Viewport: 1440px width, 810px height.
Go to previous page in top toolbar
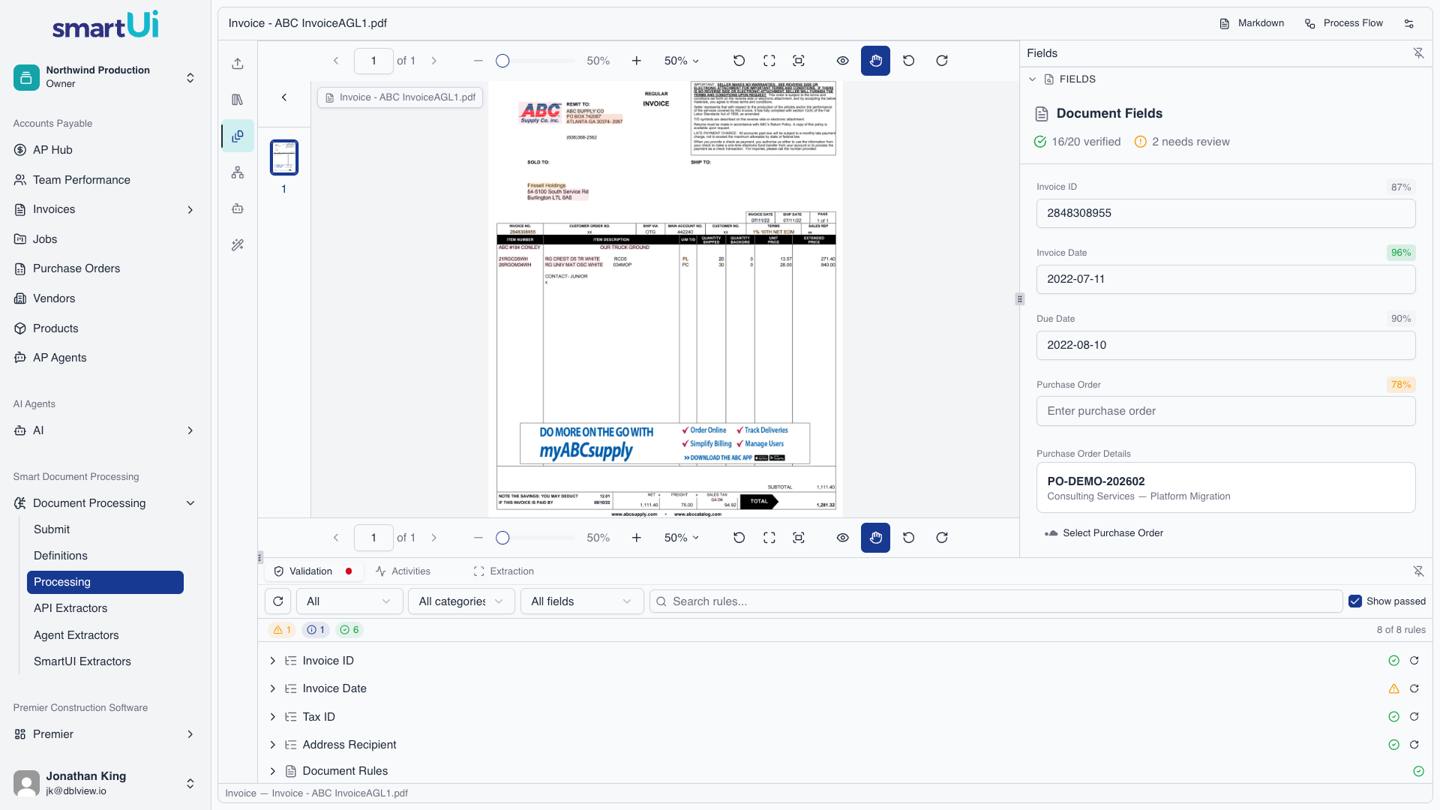[336, 61]
